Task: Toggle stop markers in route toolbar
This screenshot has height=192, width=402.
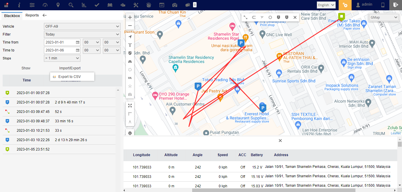Action: 279,17
